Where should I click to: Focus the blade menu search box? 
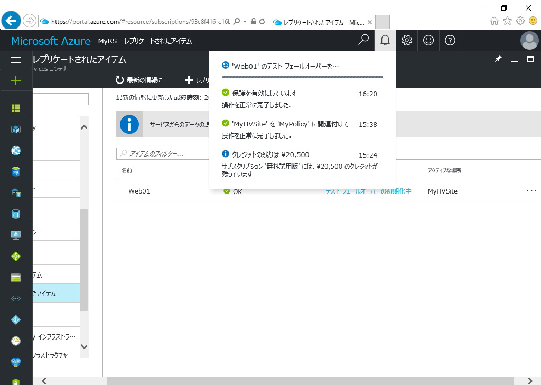pyautogui.click(x=61, y=99)
